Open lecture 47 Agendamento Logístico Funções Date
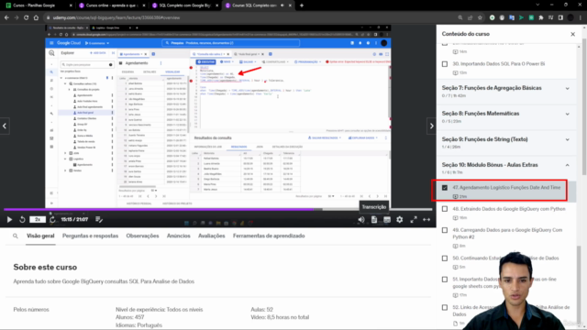 [x=506, y=187]
